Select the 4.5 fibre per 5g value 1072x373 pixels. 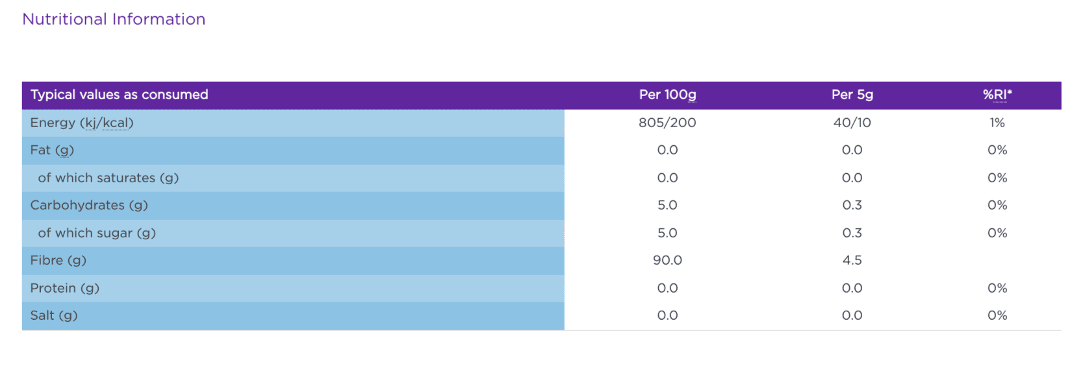click(x=852, y=260)
